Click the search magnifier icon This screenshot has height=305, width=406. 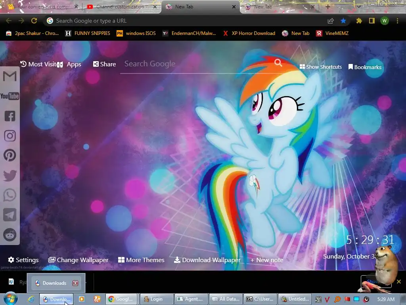(x=278, y=62)
